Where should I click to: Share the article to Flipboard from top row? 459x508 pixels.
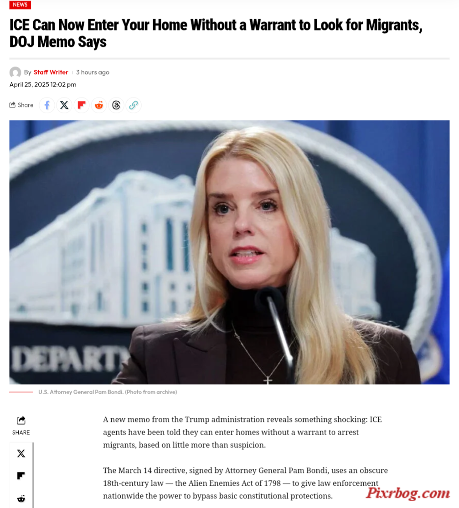(x=82, y=105)
